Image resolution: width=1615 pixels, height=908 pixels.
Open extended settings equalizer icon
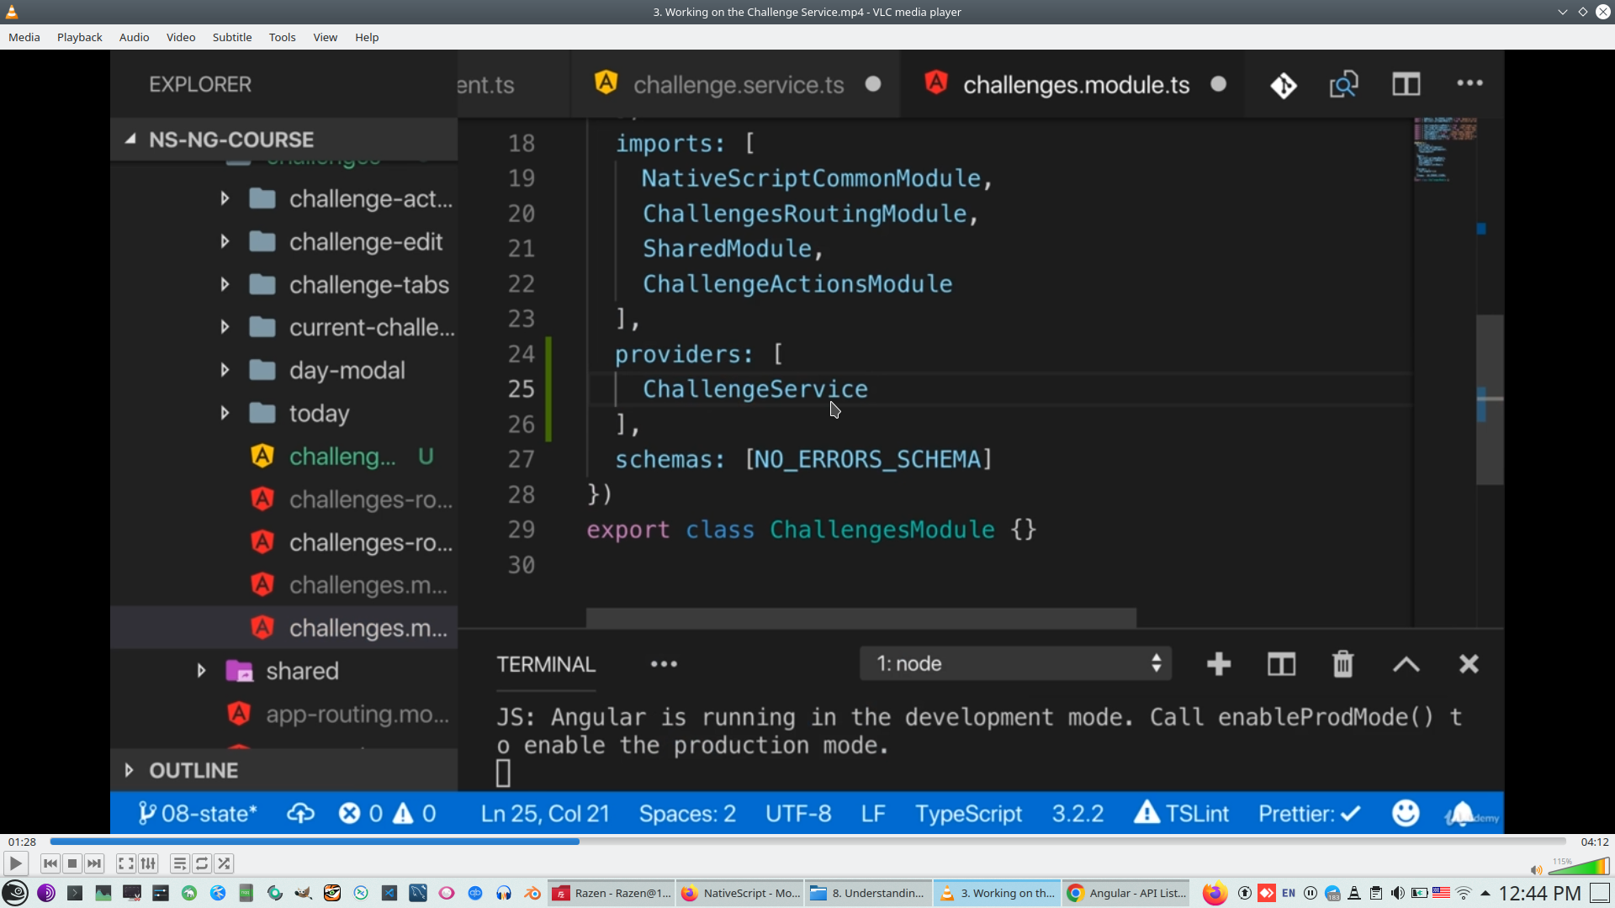(148, 863)
